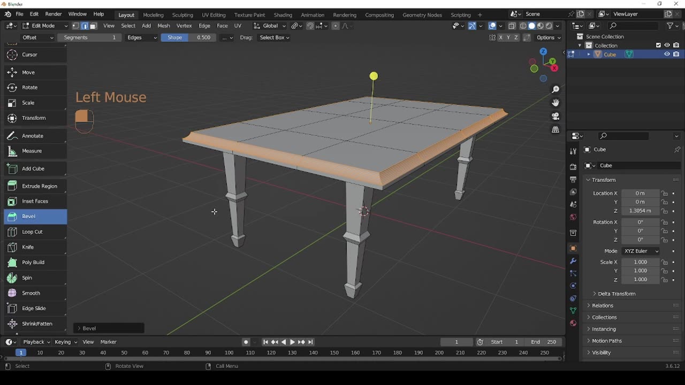Open the Render properties tab icon
The image size is (685, 385).
[x=573, y=166]
